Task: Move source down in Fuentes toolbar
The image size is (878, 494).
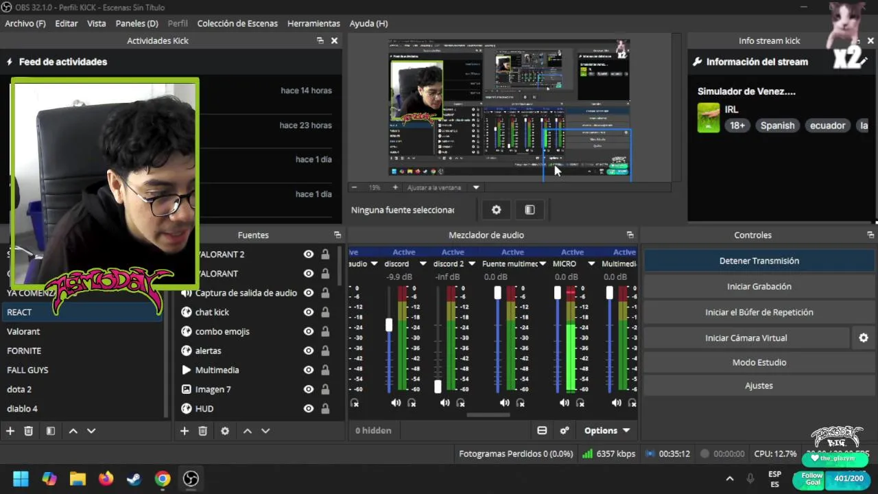Action: [265, 431]
